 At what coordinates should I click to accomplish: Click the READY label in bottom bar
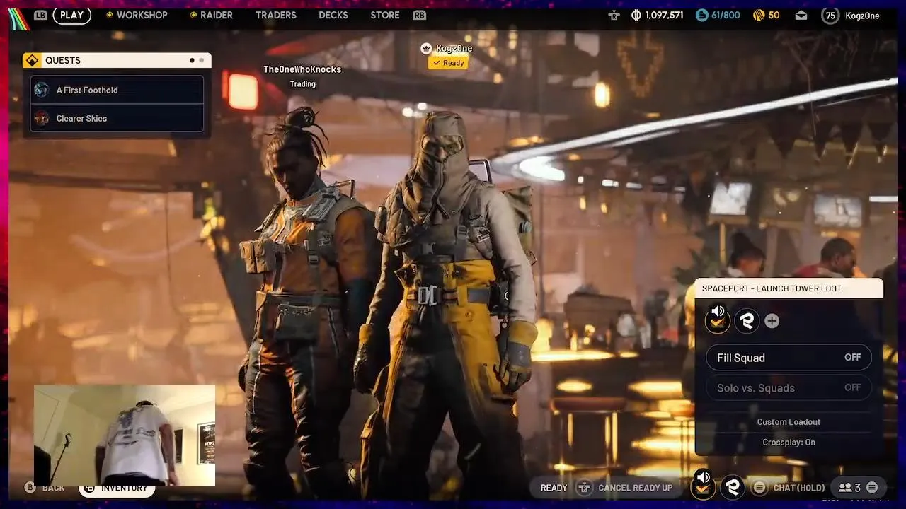tap(554, 488)
